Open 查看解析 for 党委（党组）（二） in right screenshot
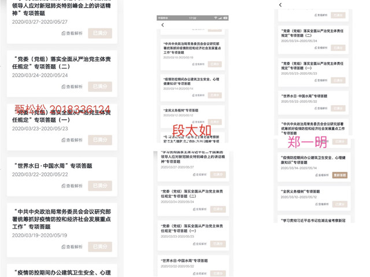The width and height of the screenshot is (370, 277). (321, 48)
